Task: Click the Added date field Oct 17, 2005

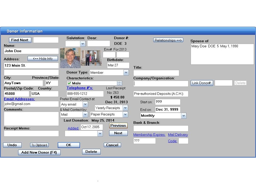Action: [x=92, y=127]
